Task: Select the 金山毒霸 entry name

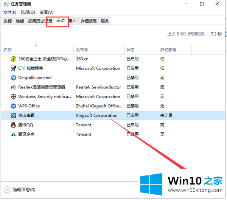Action: click(x=26, y=115)
